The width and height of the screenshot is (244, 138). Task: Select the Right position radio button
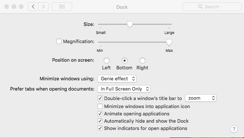pos(143,61)
